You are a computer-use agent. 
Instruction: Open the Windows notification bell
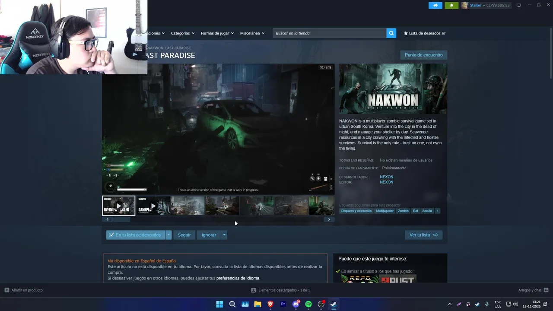[545, 304]
